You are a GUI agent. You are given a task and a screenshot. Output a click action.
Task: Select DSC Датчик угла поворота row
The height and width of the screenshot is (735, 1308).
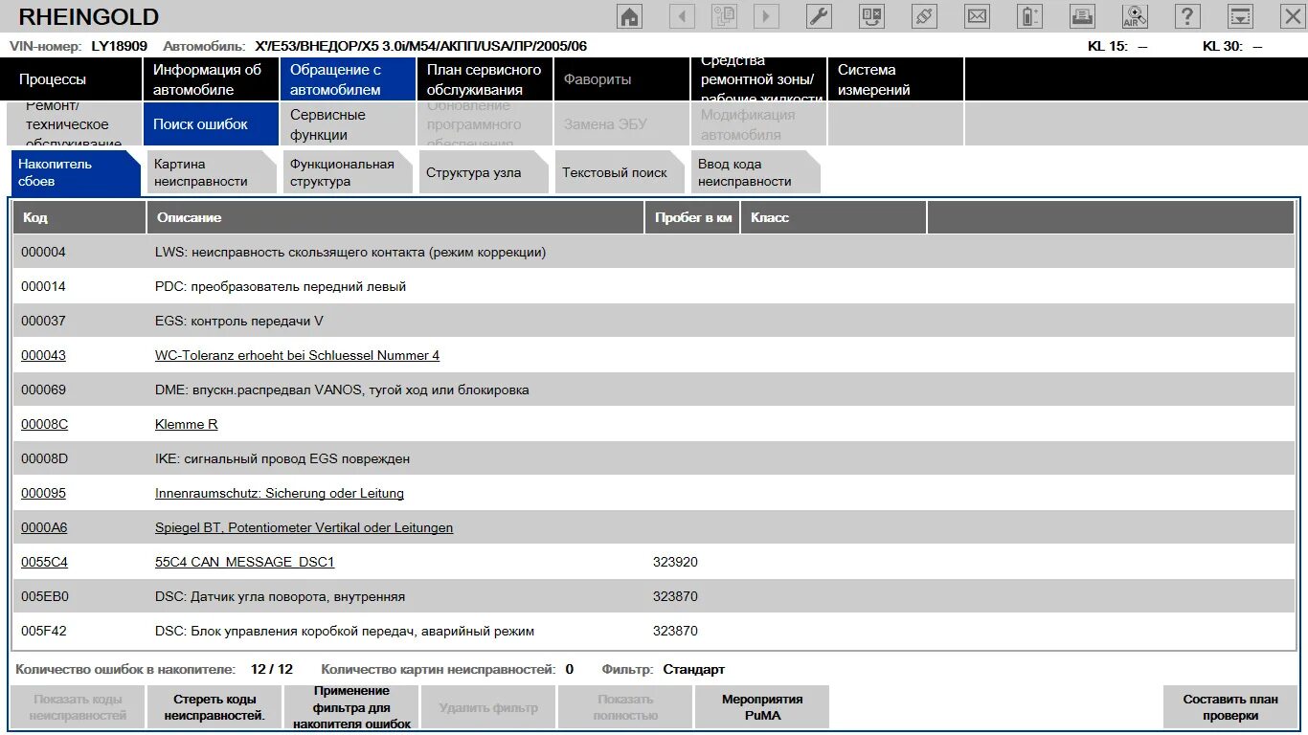pos(654,596)
